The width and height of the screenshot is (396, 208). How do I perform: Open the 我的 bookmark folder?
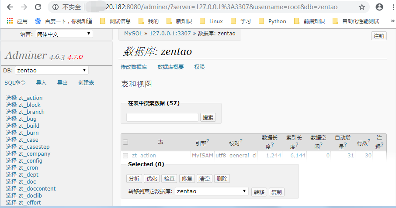point(149,21)
